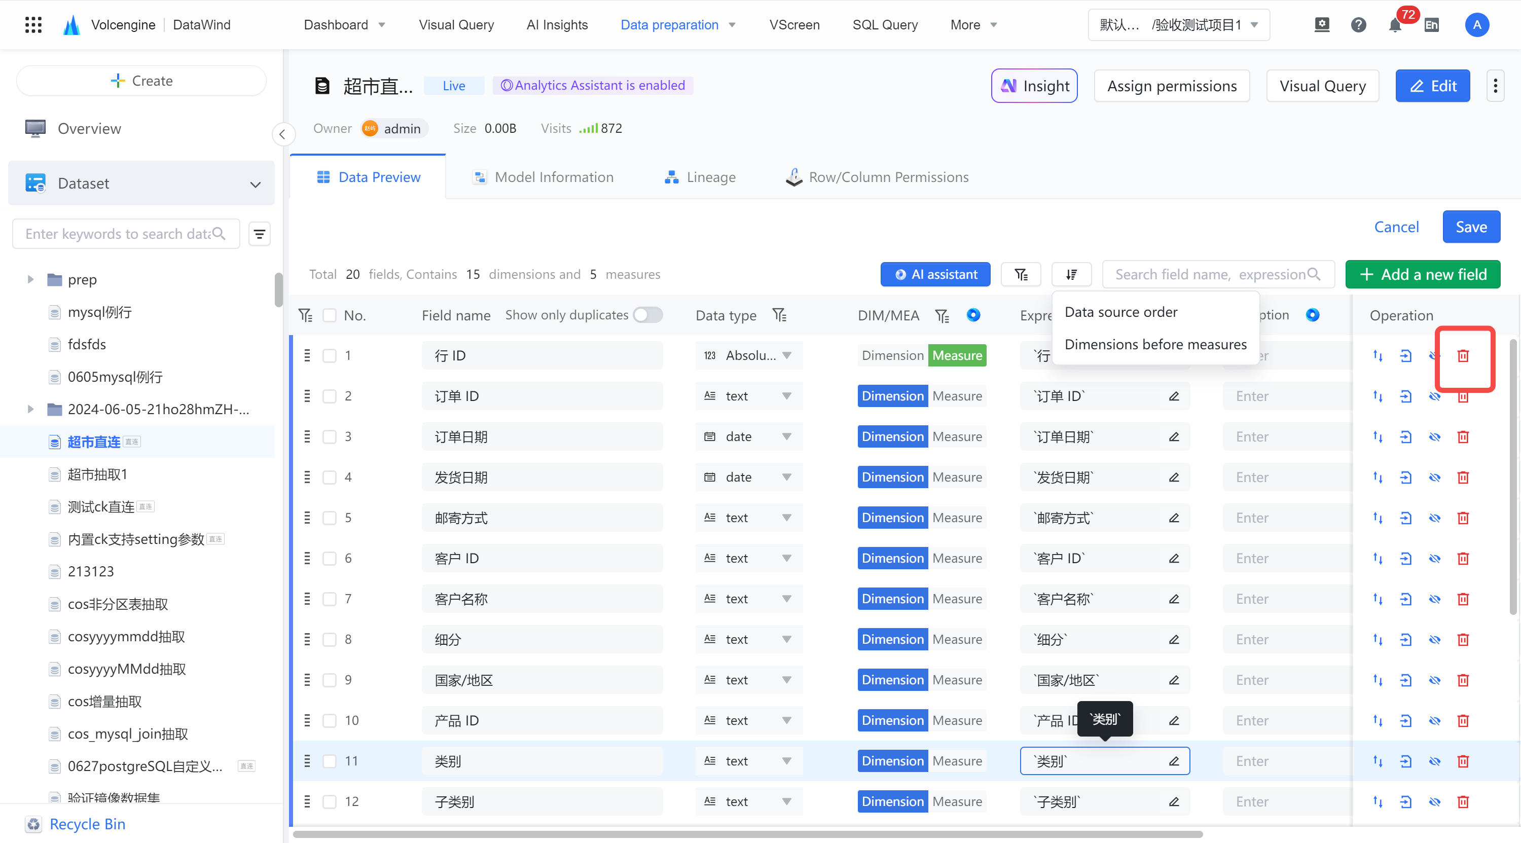Edit the 订单 ID expression pencil
The width and height of the screenshot is (1521, 843).
[x=1174, y=396]
